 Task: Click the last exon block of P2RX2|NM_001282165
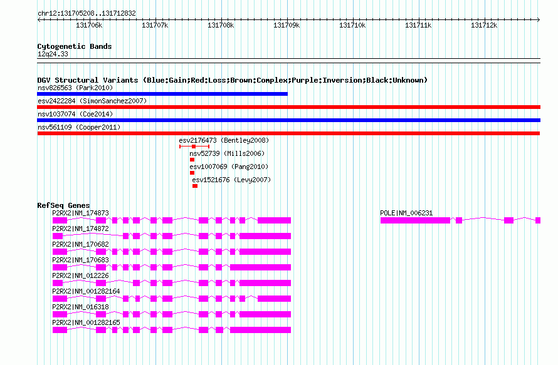[x=260, y=330]
